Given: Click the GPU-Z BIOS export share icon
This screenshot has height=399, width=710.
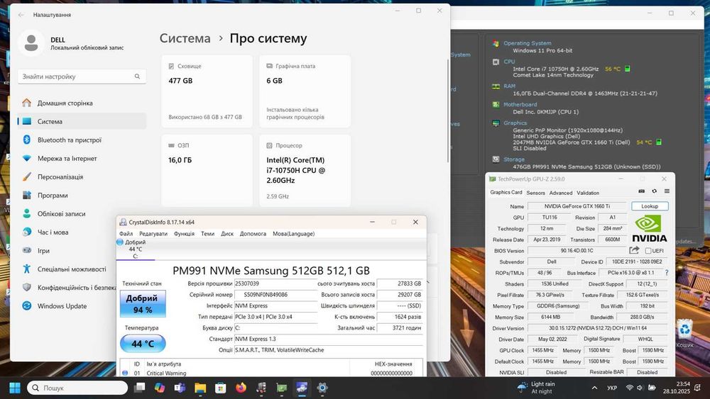Looking at the screenshot, I should (634, 250).
